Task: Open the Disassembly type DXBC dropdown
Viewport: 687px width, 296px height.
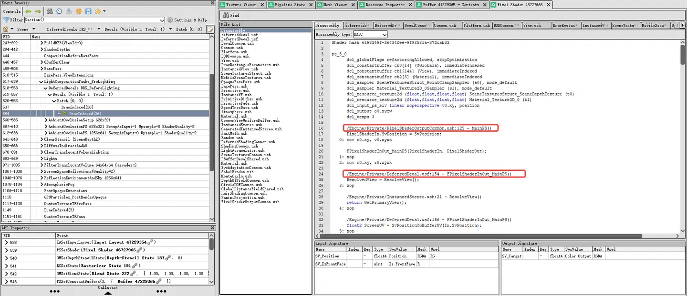Action: pyautogui.click(x=371, y=34)
